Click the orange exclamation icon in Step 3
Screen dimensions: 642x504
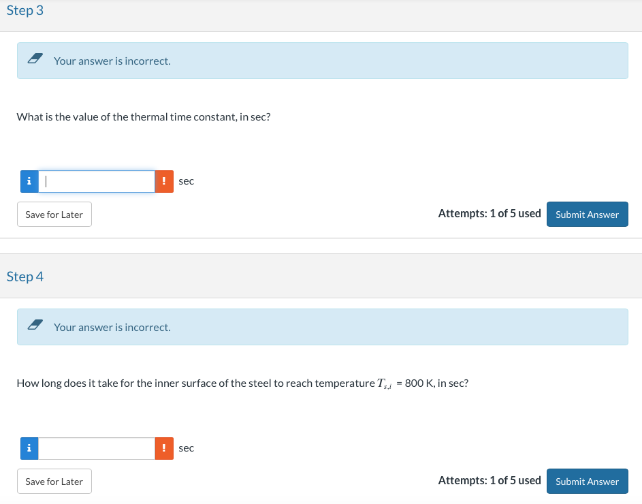164,181
